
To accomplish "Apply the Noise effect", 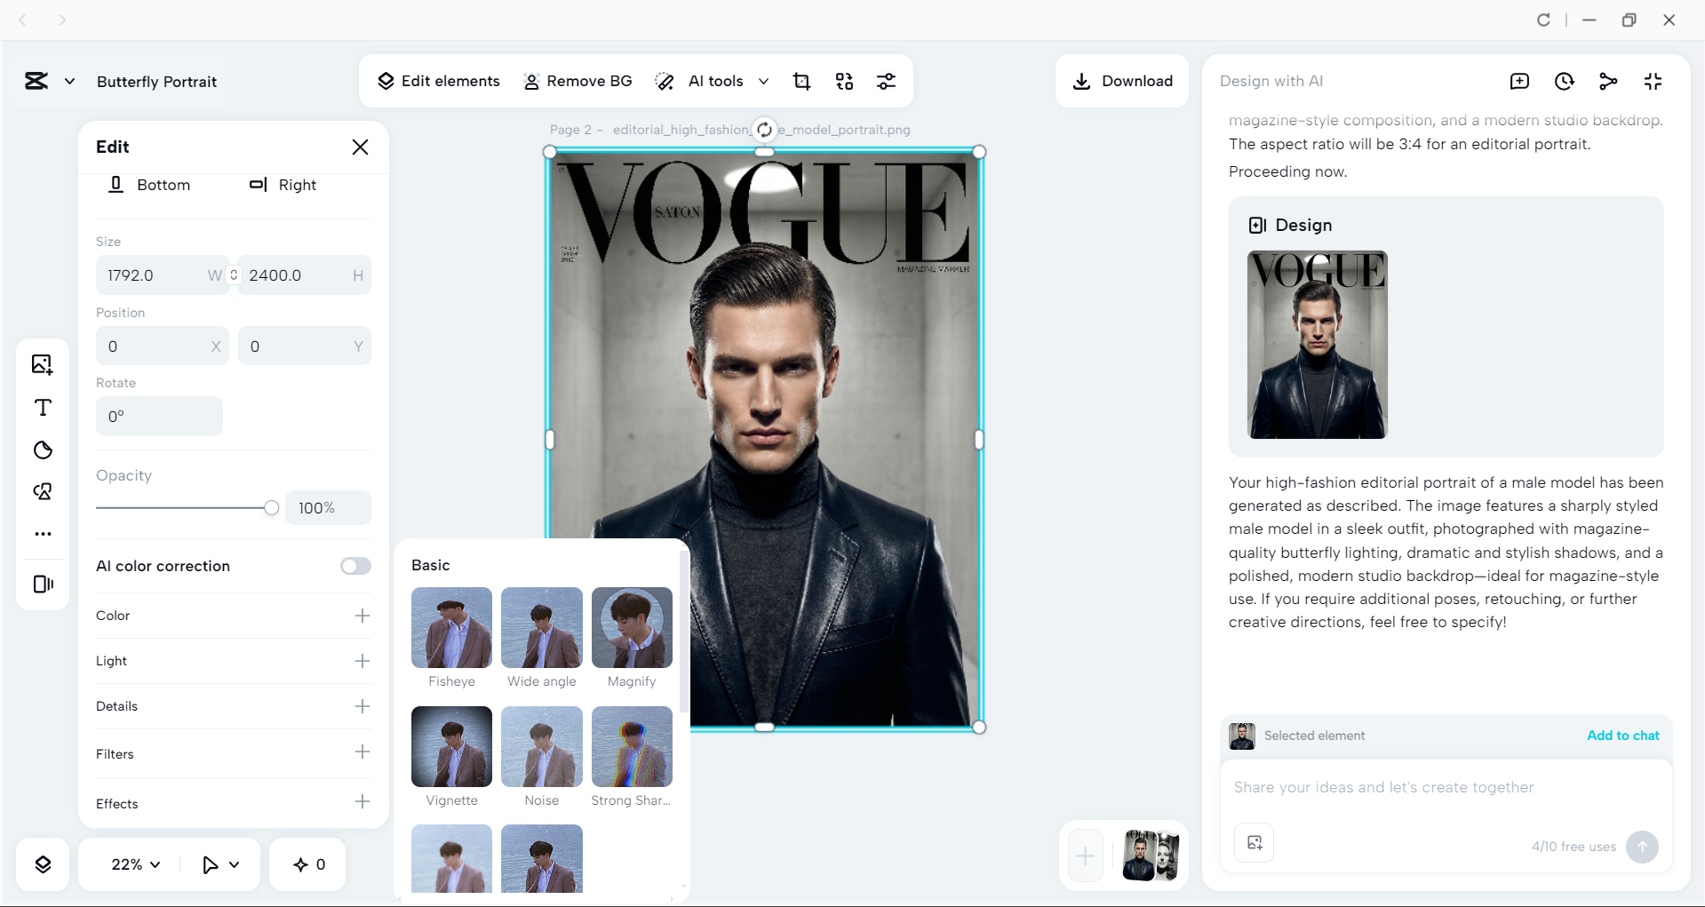I will pos(542,747).
